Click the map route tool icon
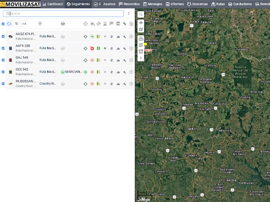270x202 pixels. click(x=141, y=45)
